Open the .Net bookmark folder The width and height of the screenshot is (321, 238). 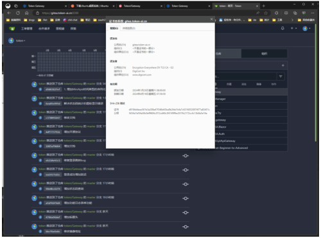42,20
